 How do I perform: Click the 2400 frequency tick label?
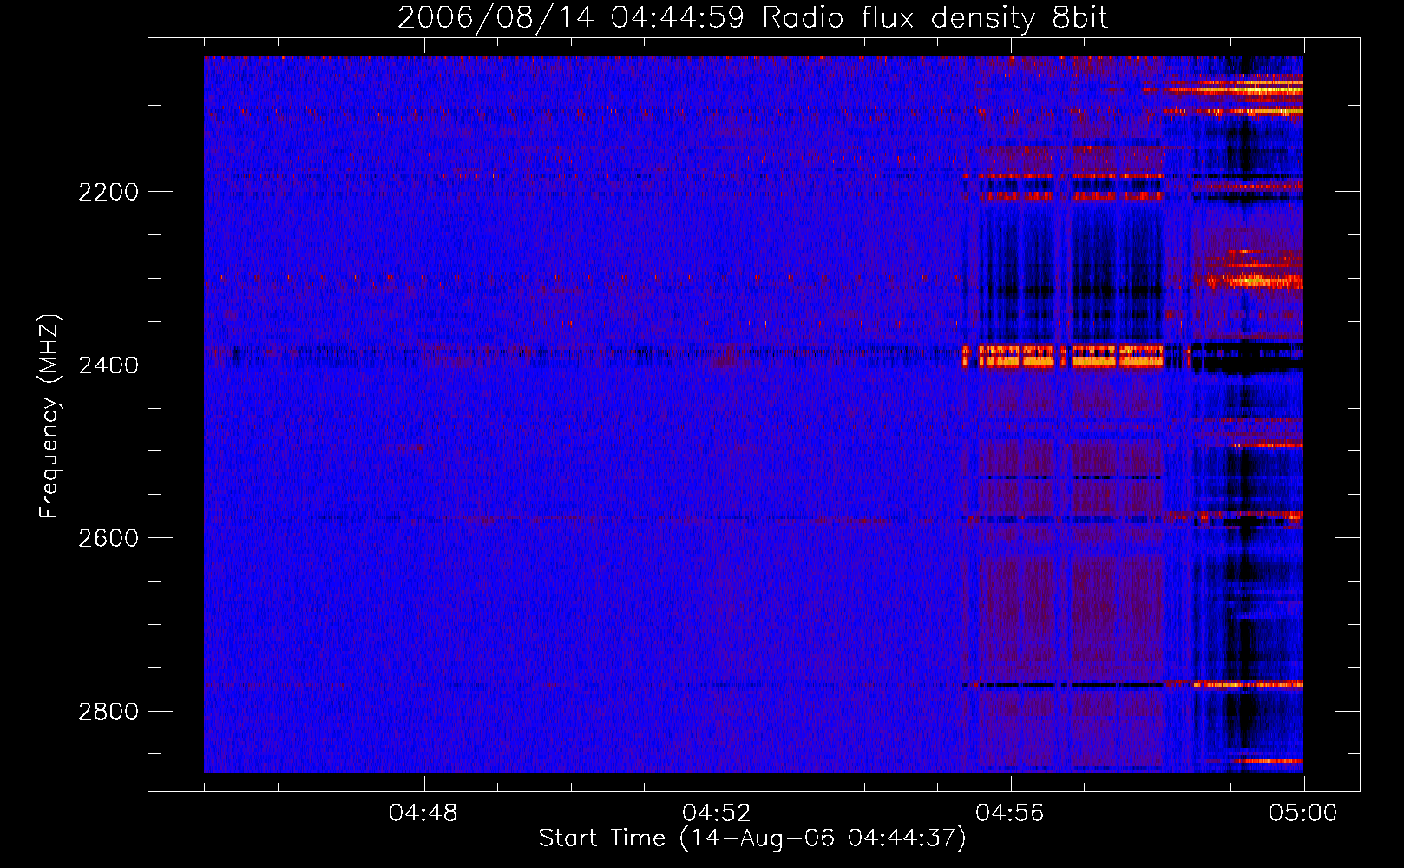[108, 365]
